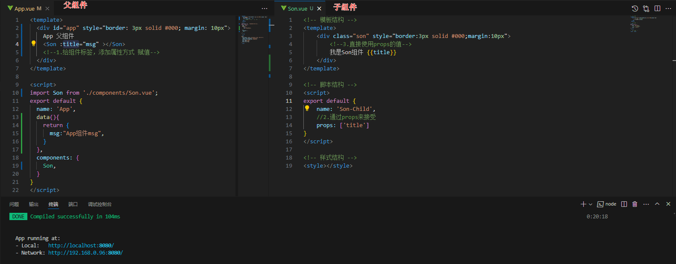Open the 调试控制台 (Debug Console) tab

tap(100, 204)
